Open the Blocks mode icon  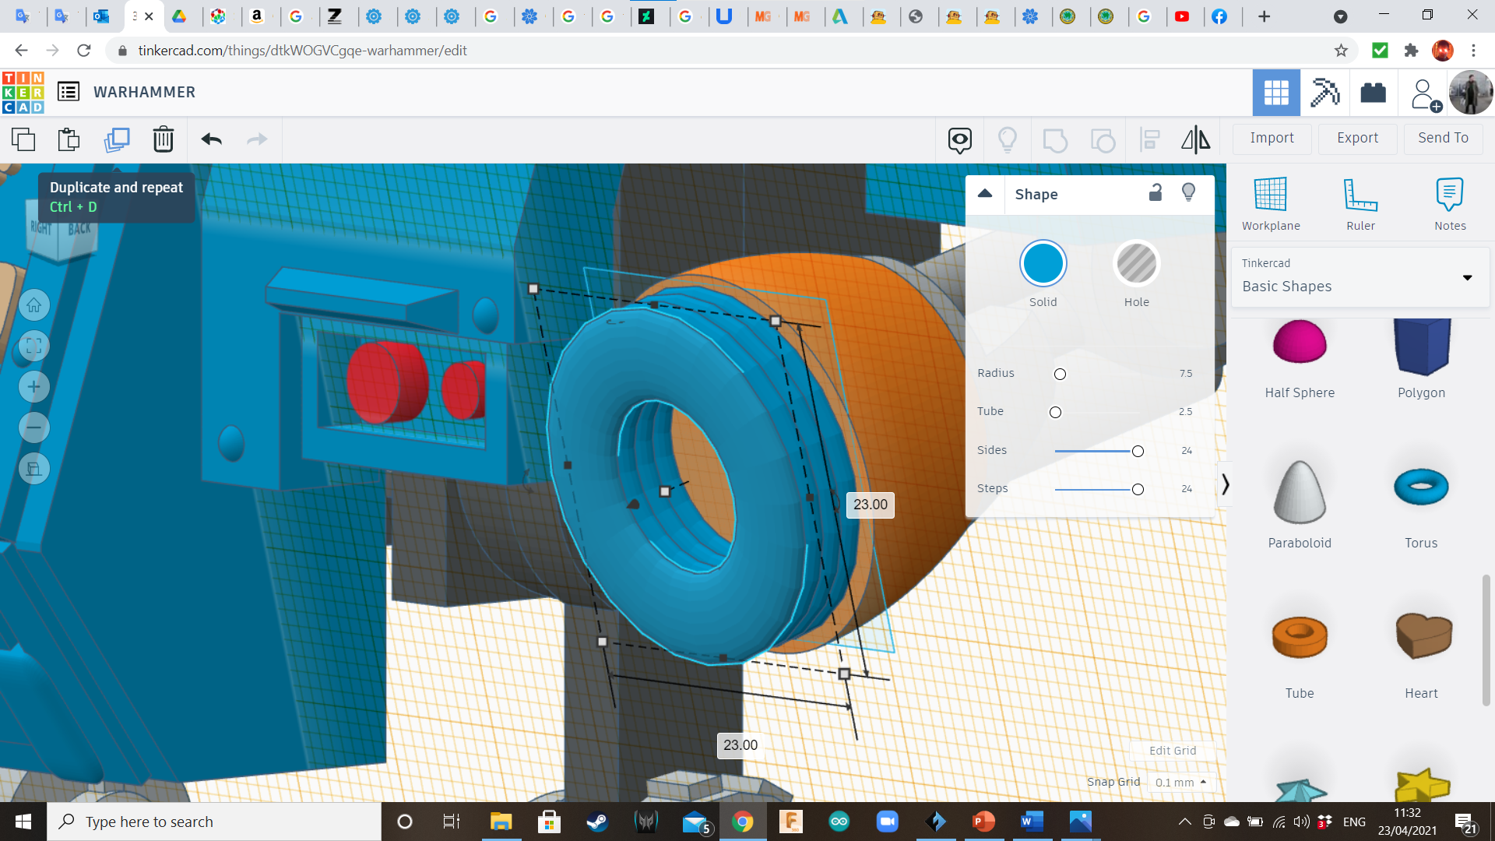(1373, 93)
